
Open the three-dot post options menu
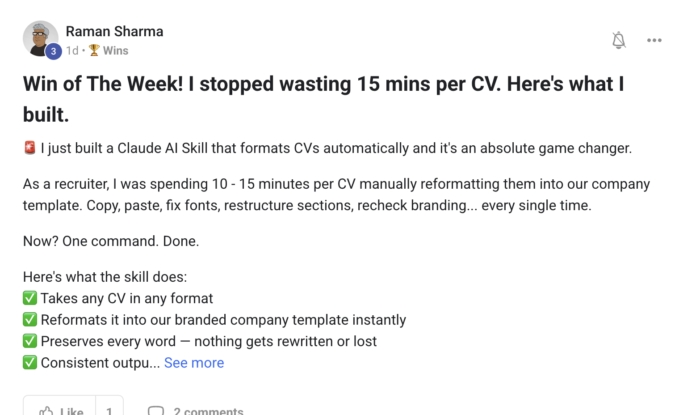654,40
